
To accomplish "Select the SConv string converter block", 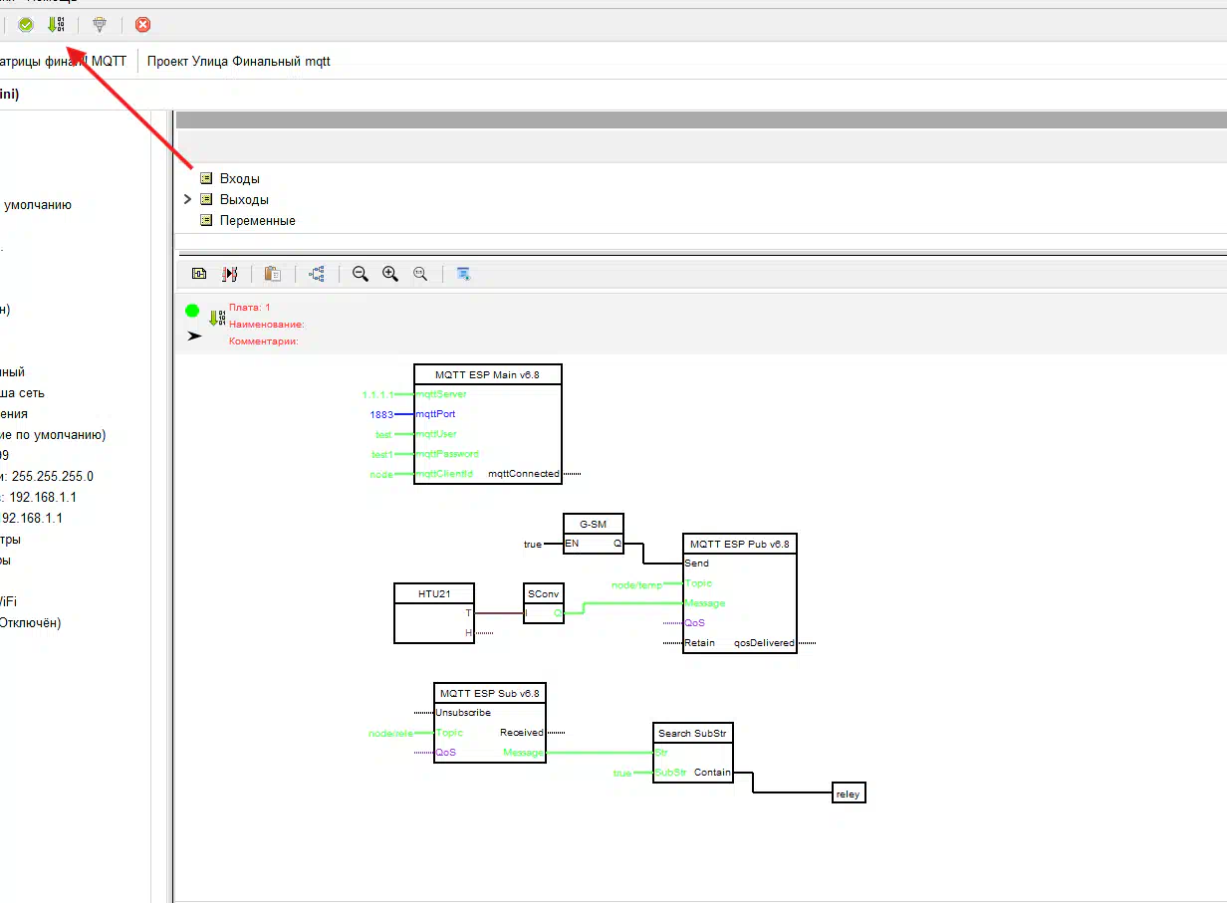I will 544,603.
